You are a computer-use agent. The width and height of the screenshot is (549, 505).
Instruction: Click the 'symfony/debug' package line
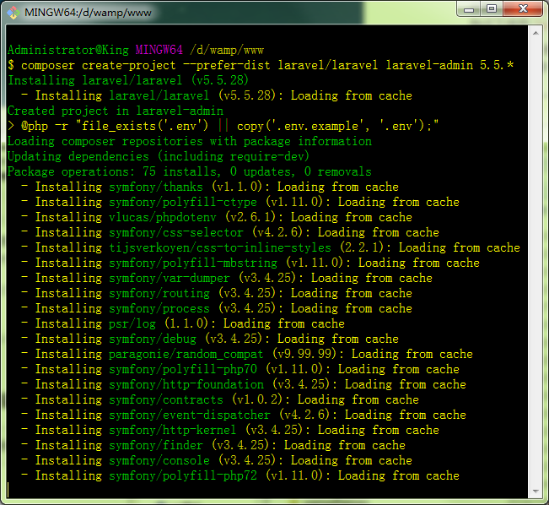210,339
